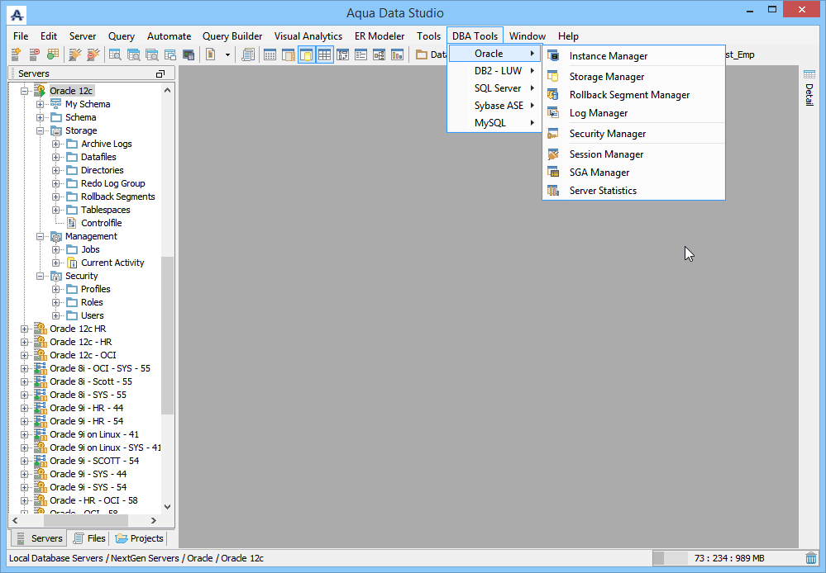Open the Visual Analytics menu
This screenshot has height=573, width=826.
pyautogui.click(x=308, y=36)
